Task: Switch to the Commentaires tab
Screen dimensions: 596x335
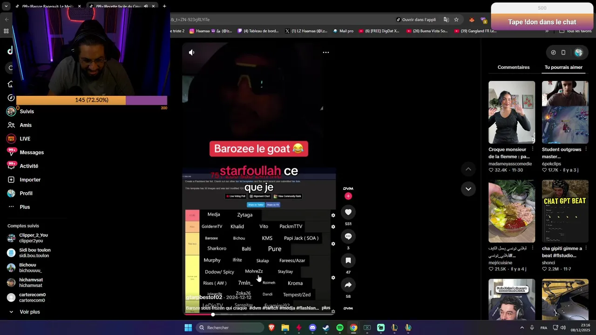Action: [x=513, y=67]
